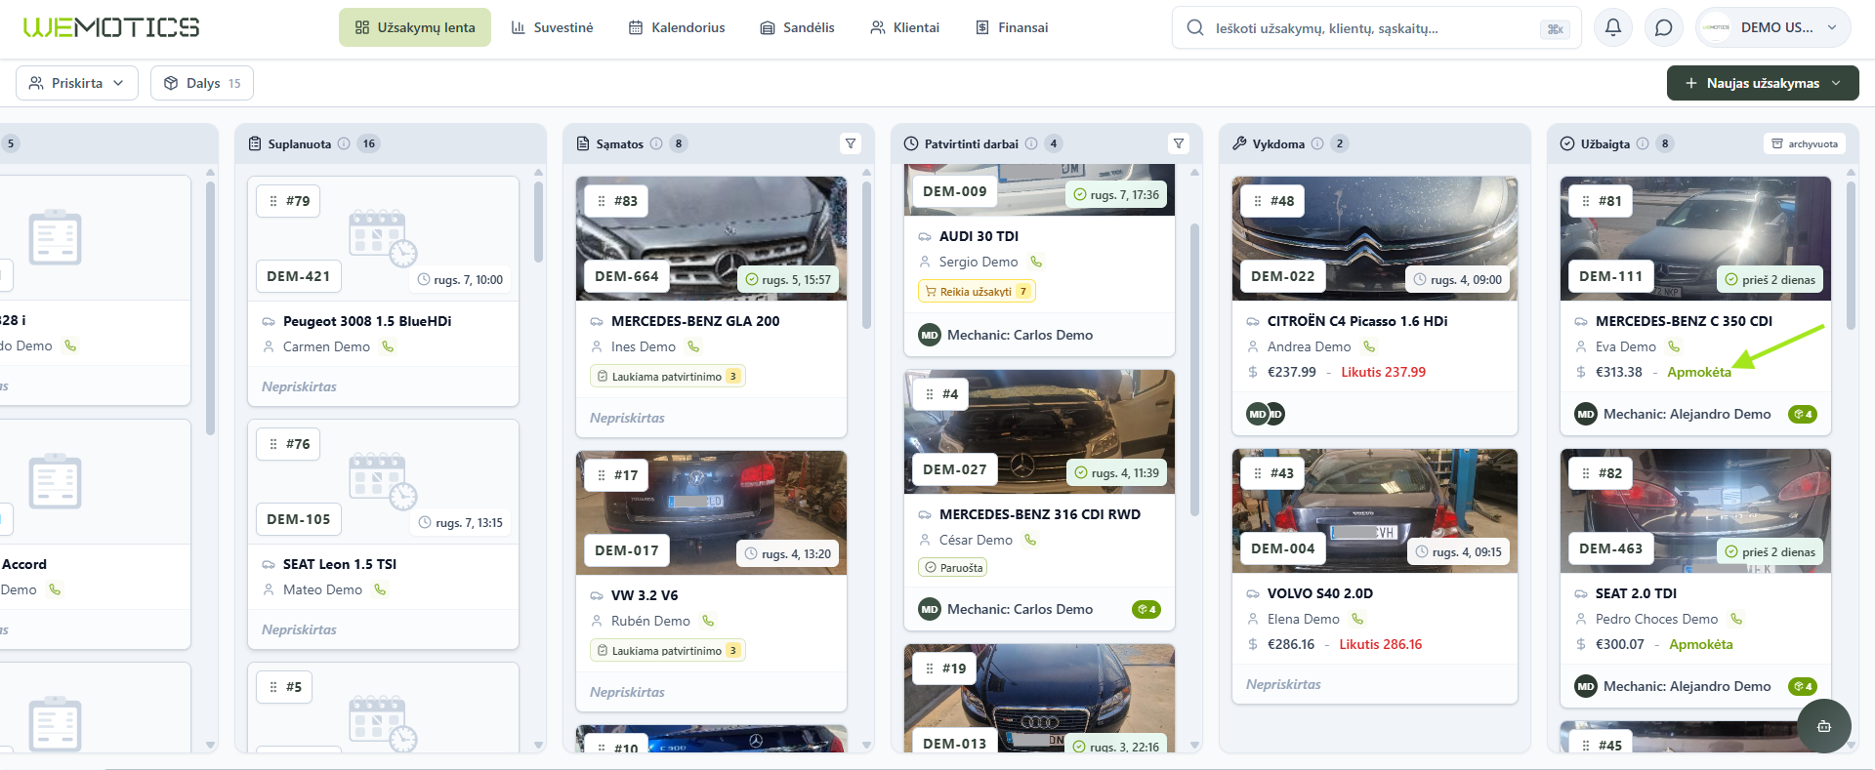
Task: Show info for Užbaigta column
Action: coord(1643,143)
